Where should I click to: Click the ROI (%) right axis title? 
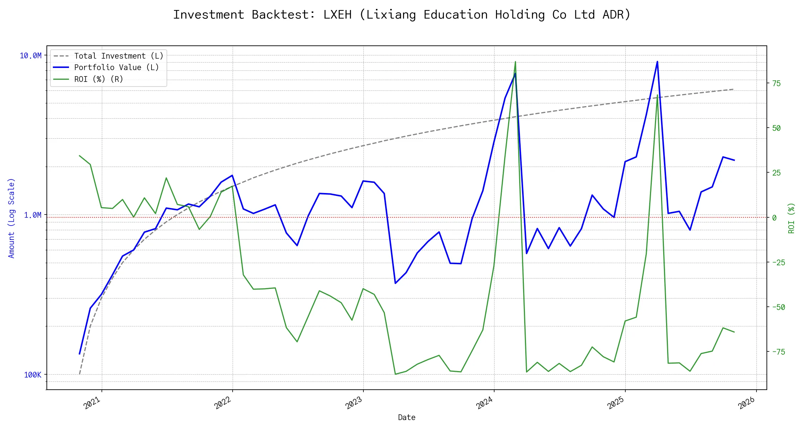791,218
